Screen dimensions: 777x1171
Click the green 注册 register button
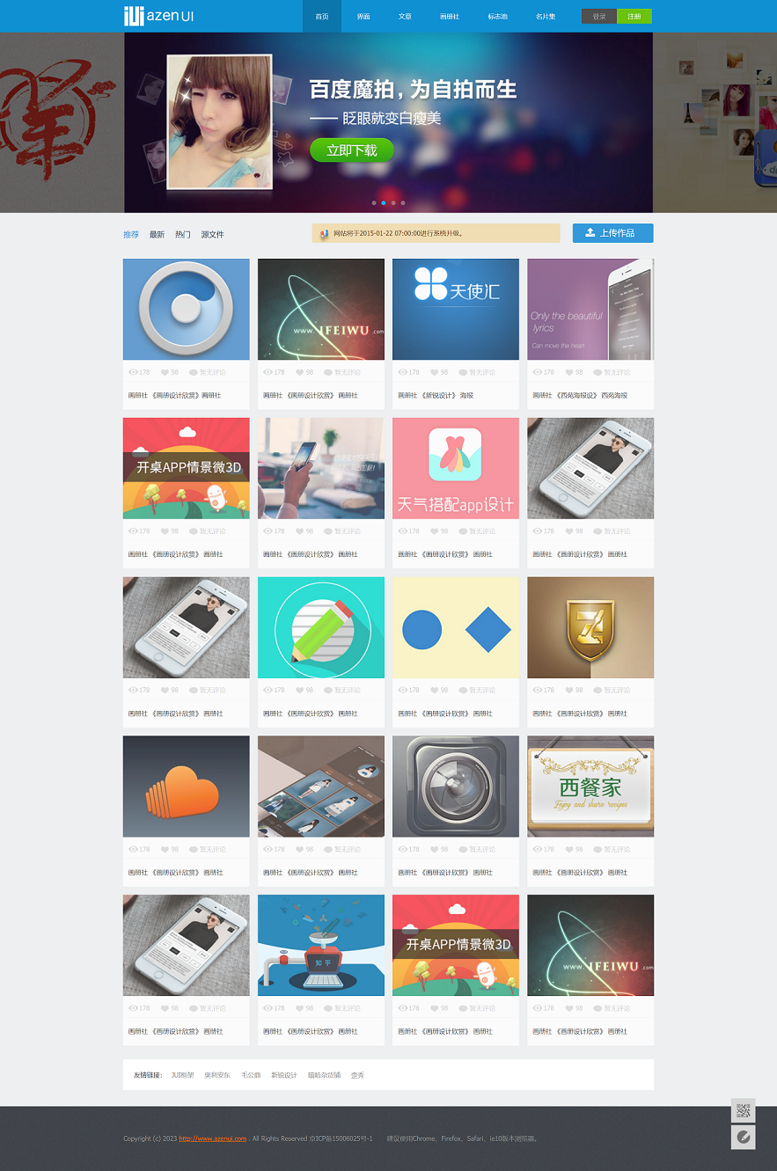coord(634,16)
